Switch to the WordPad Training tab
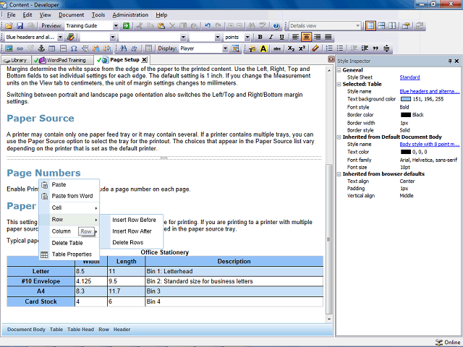This screenshot has height=347, width=463. coord(63,60)
